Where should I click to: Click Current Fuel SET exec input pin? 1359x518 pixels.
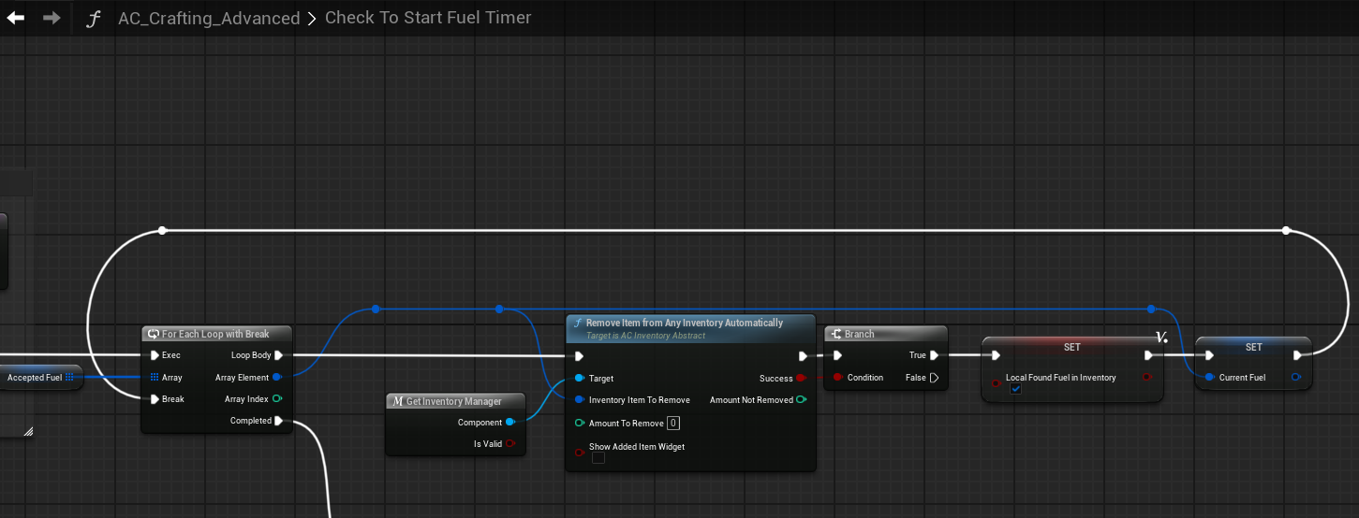(x=1210, y=355)
